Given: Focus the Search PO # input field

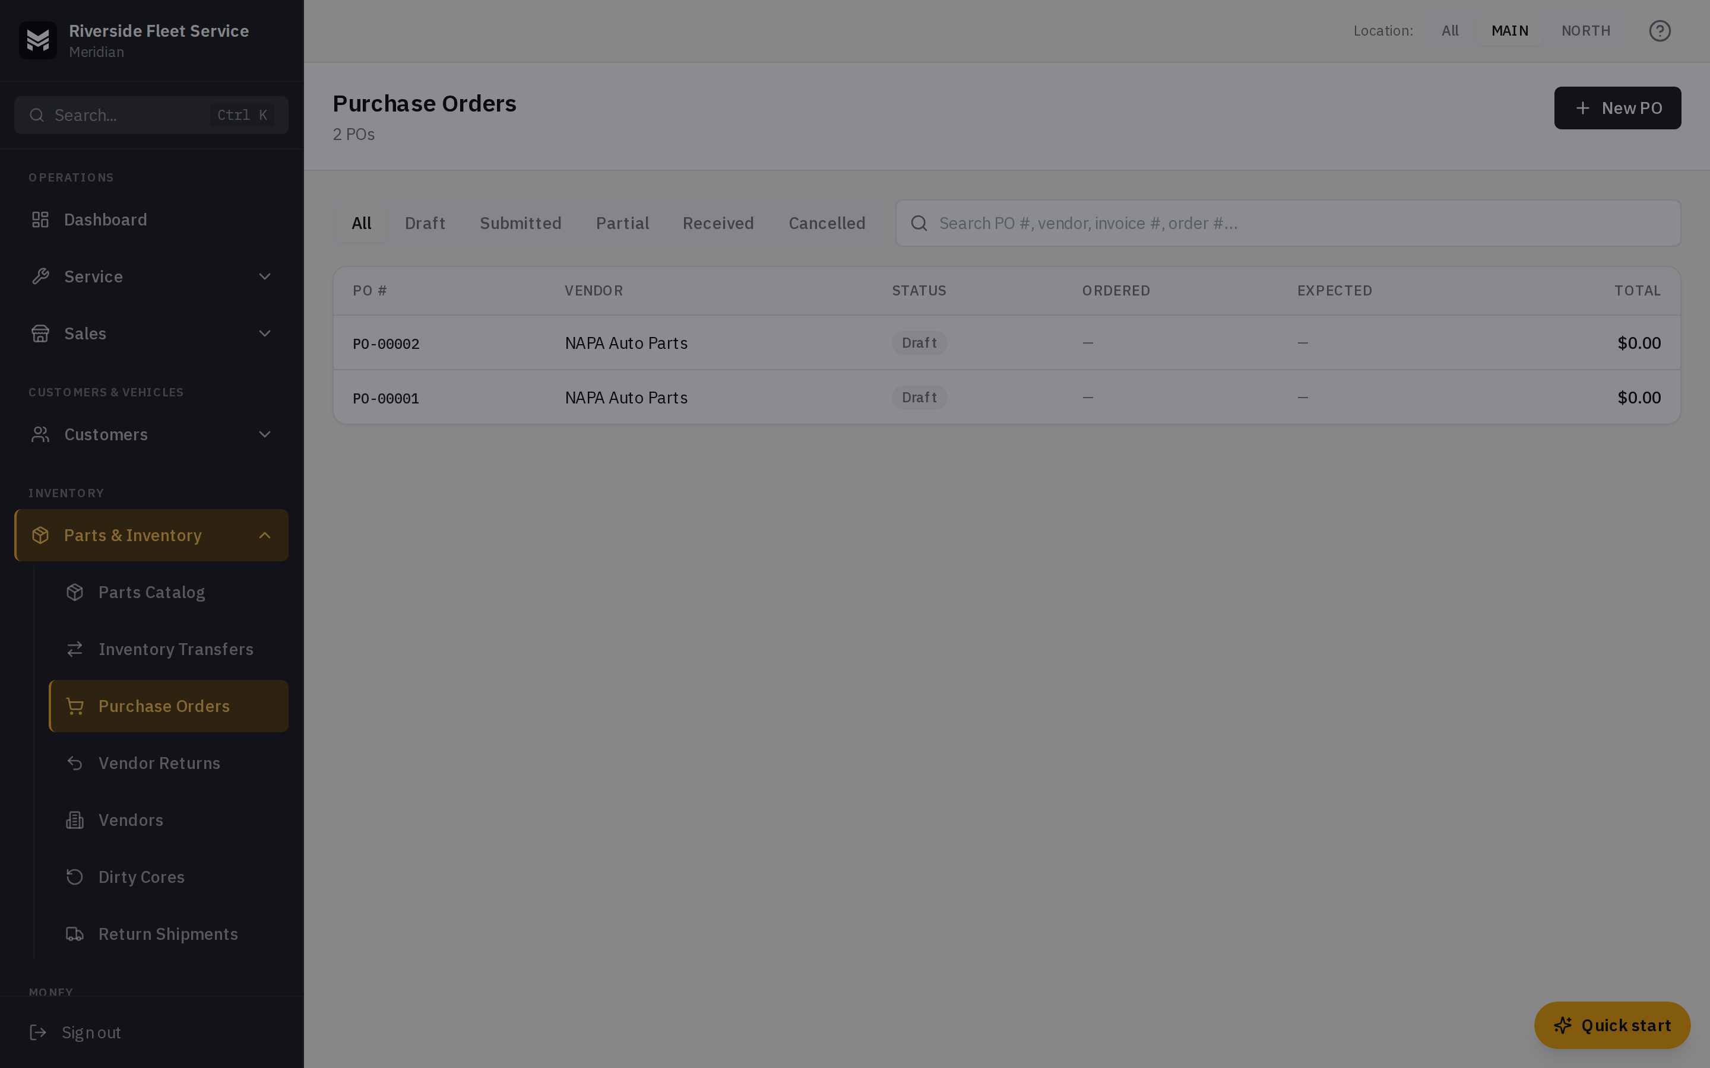Looking at the screenshot, I should coord(1287,223).
